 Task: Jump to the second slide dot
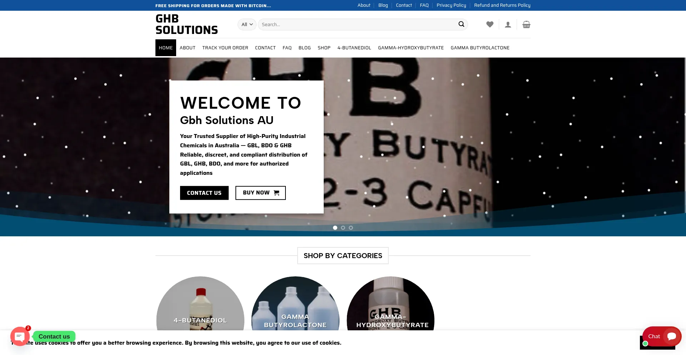tap(343, 228)
